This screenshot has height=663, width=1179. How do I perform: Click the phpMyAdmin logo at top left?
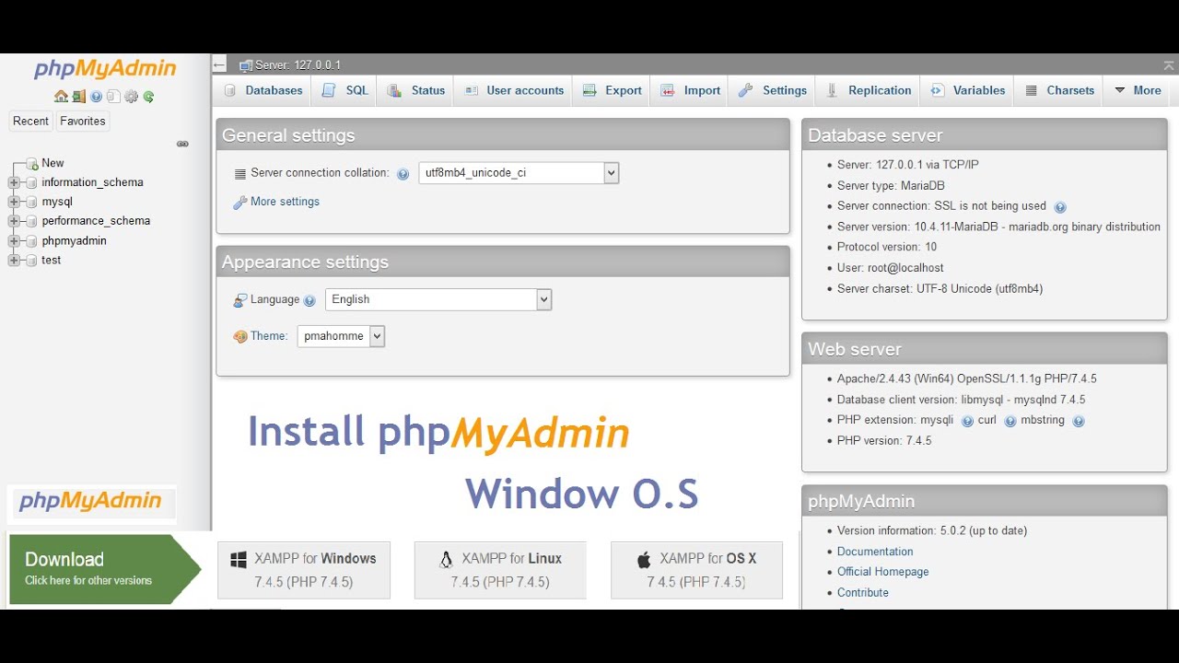point(105,69)
